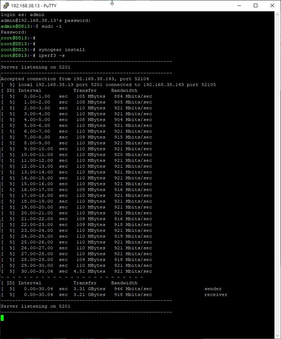Click the terminal scrollbar track
281x339 pixels.
click(x=277, y=175)
